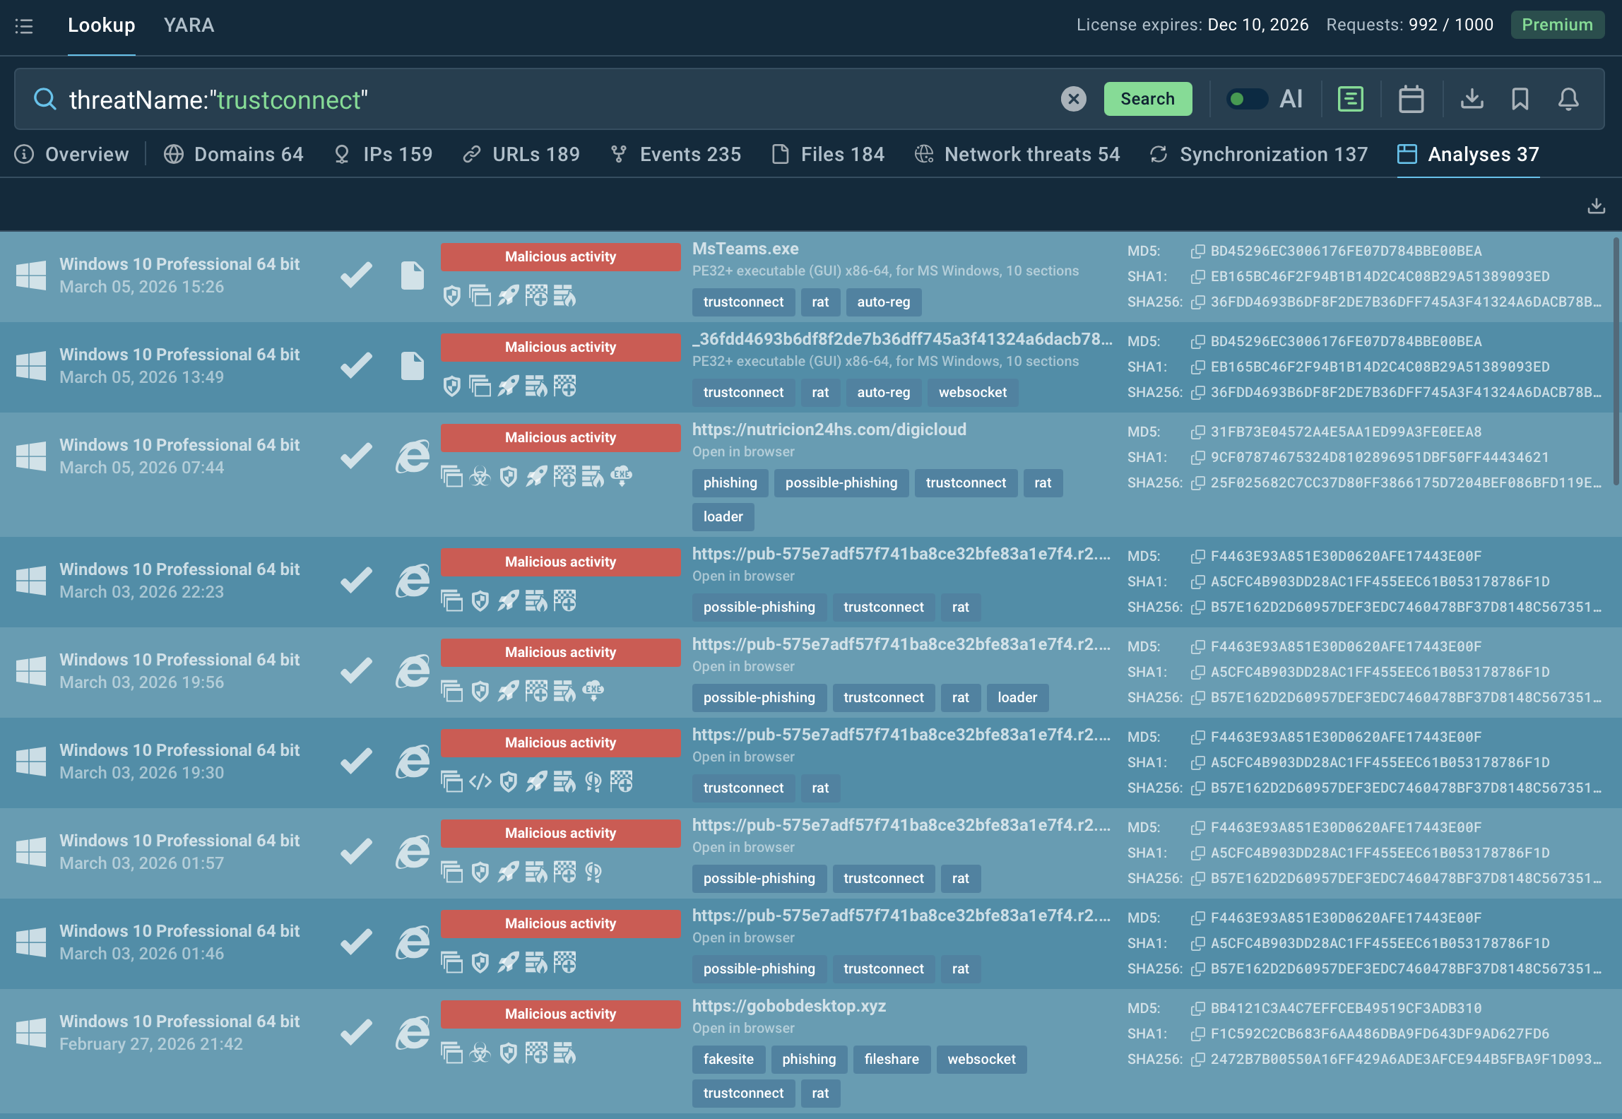Viewport: 1622px width, 1119px height.
Task: Open the search history calendar icon
Action: tap(1411, 99)
